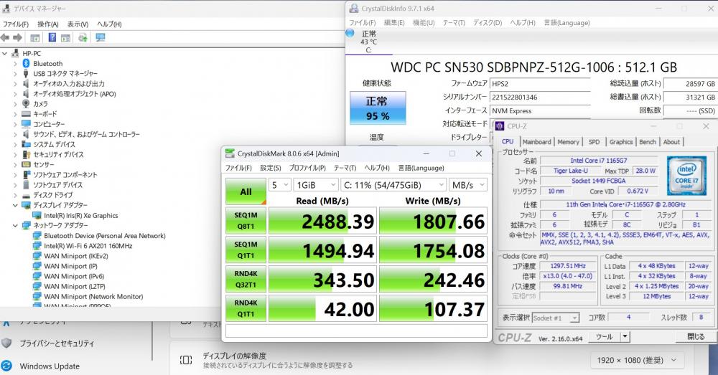Click the ツール button in CPU-Z
The height and width of the screenshot is (375, 718).
pyautogui.click(x=604, y=336)
